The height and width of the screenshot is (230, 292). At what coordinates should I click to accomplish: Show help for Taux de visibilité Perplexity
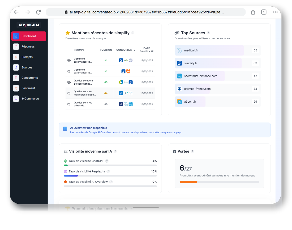click(108, 171)
